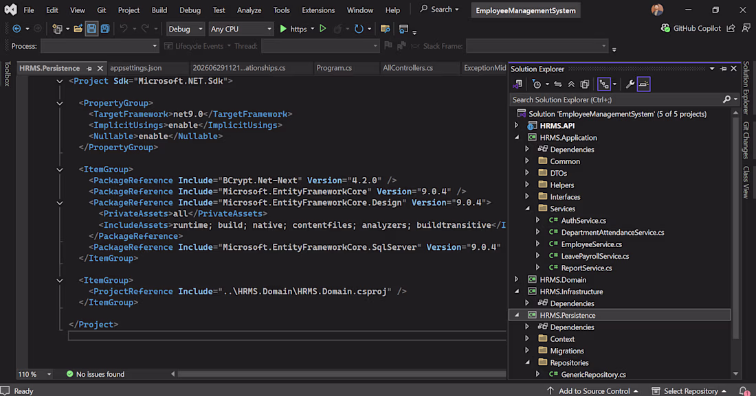Close the HRMS.Persistence editor tab
The height and width of the screenshot is (396, 756).
click(x=100, y=69)
